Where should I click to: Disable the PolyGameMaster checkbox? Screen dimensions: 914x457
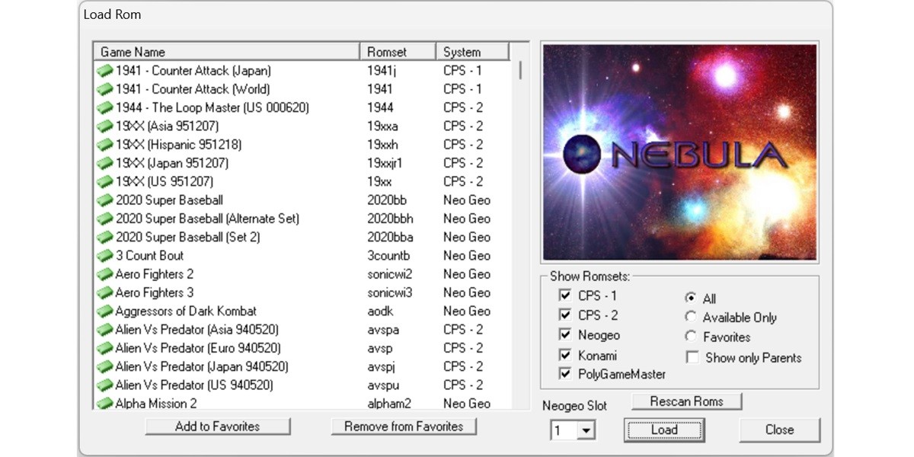point(565,373)
